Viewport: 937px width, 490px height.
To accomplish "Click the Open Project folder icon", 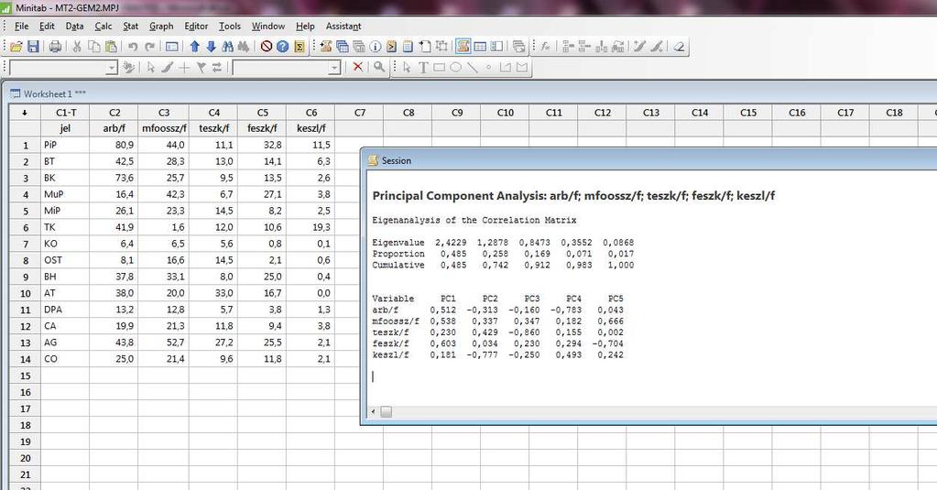I will 16,47.
